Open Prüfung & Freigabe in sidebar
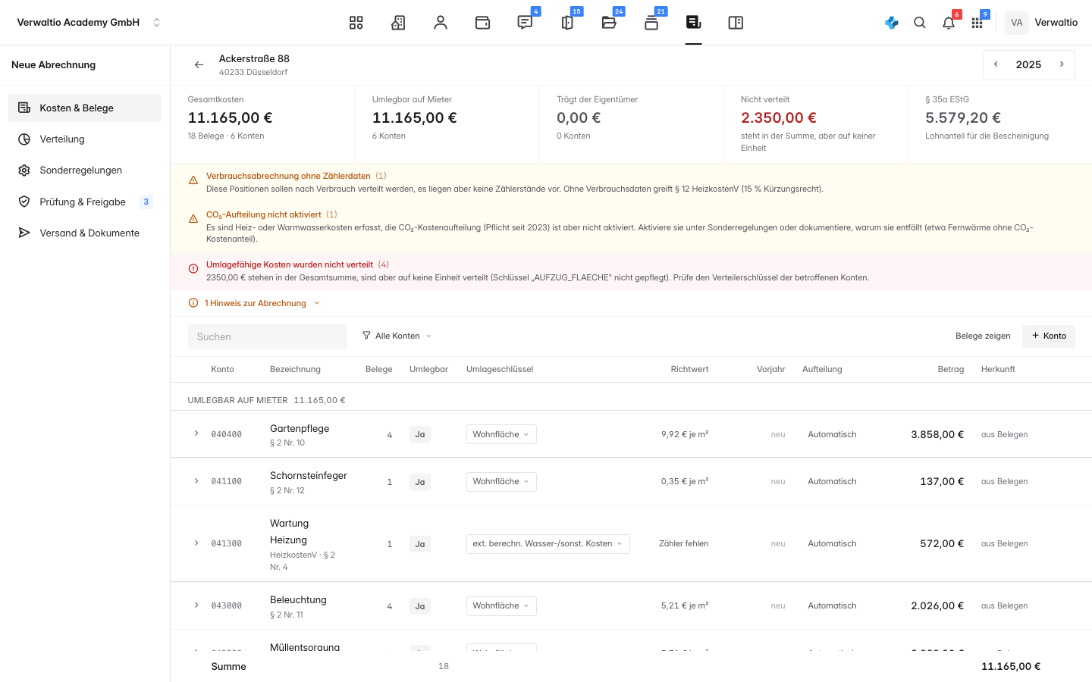Image resolution: width=1092 pixels, height=682 pixels. 85,202
